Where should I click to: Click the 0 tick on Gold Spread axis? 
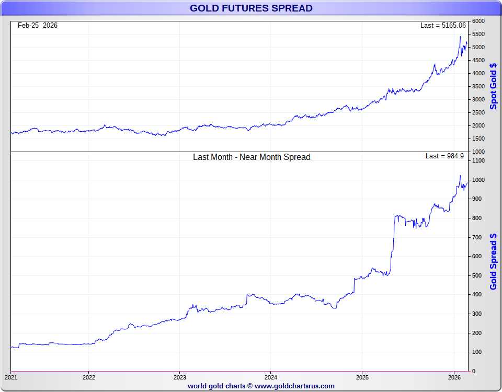[x=473, y=371]
